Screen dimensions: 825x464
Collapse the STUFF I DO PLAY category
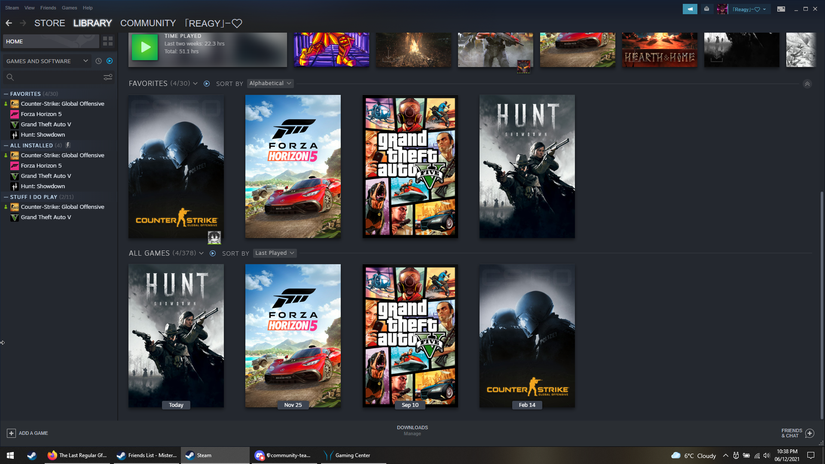pos(6,197)
